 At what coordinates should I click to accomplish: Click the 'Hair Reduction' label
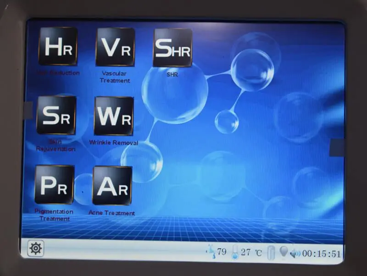58,73
